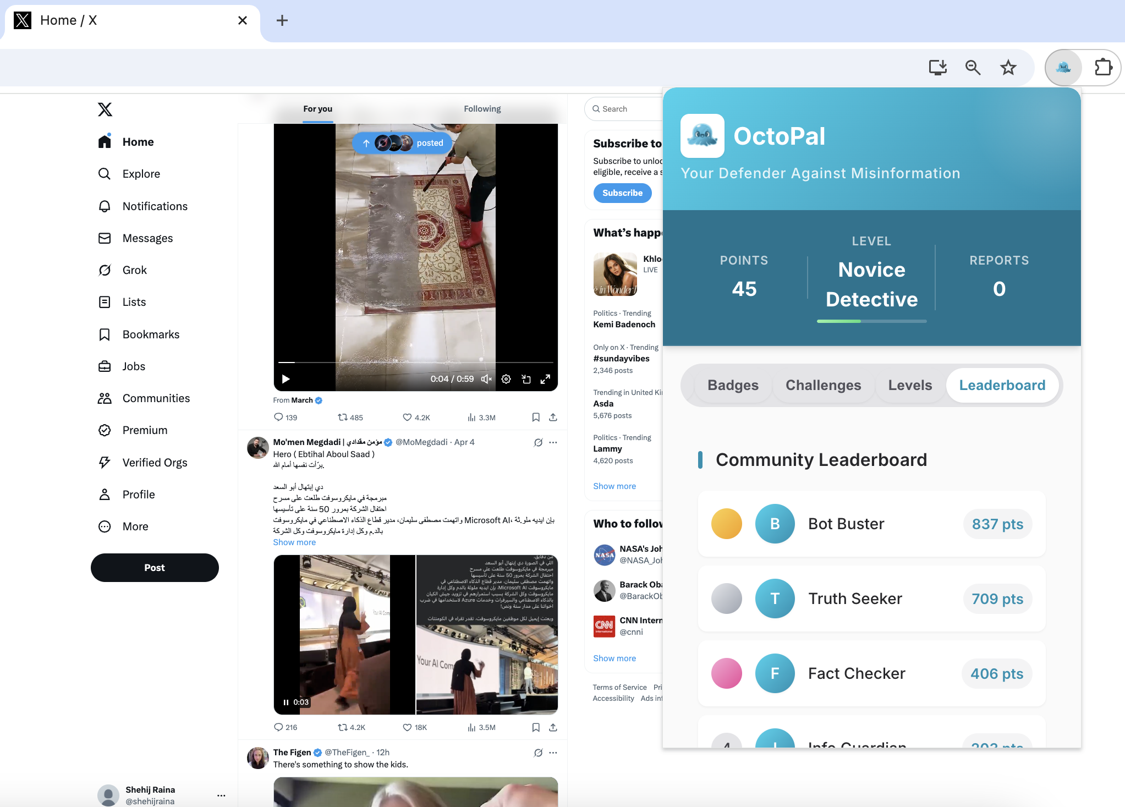The image size is (1125, 807).
Task: Expand account menu beside Shehij Raina
Action: tap(221, 795)
